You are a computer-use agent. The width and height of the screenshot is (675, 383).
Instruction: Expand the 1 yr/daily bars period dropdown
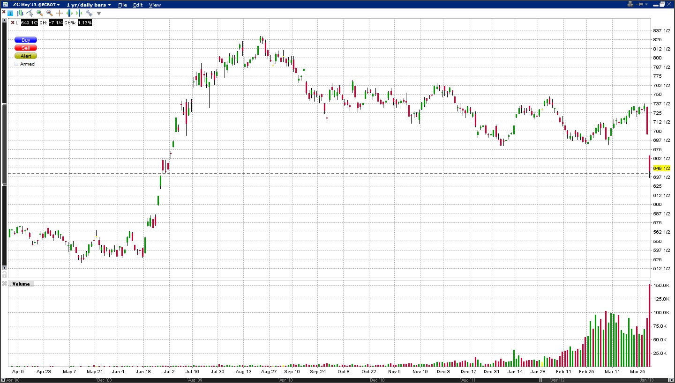[89, 5]
